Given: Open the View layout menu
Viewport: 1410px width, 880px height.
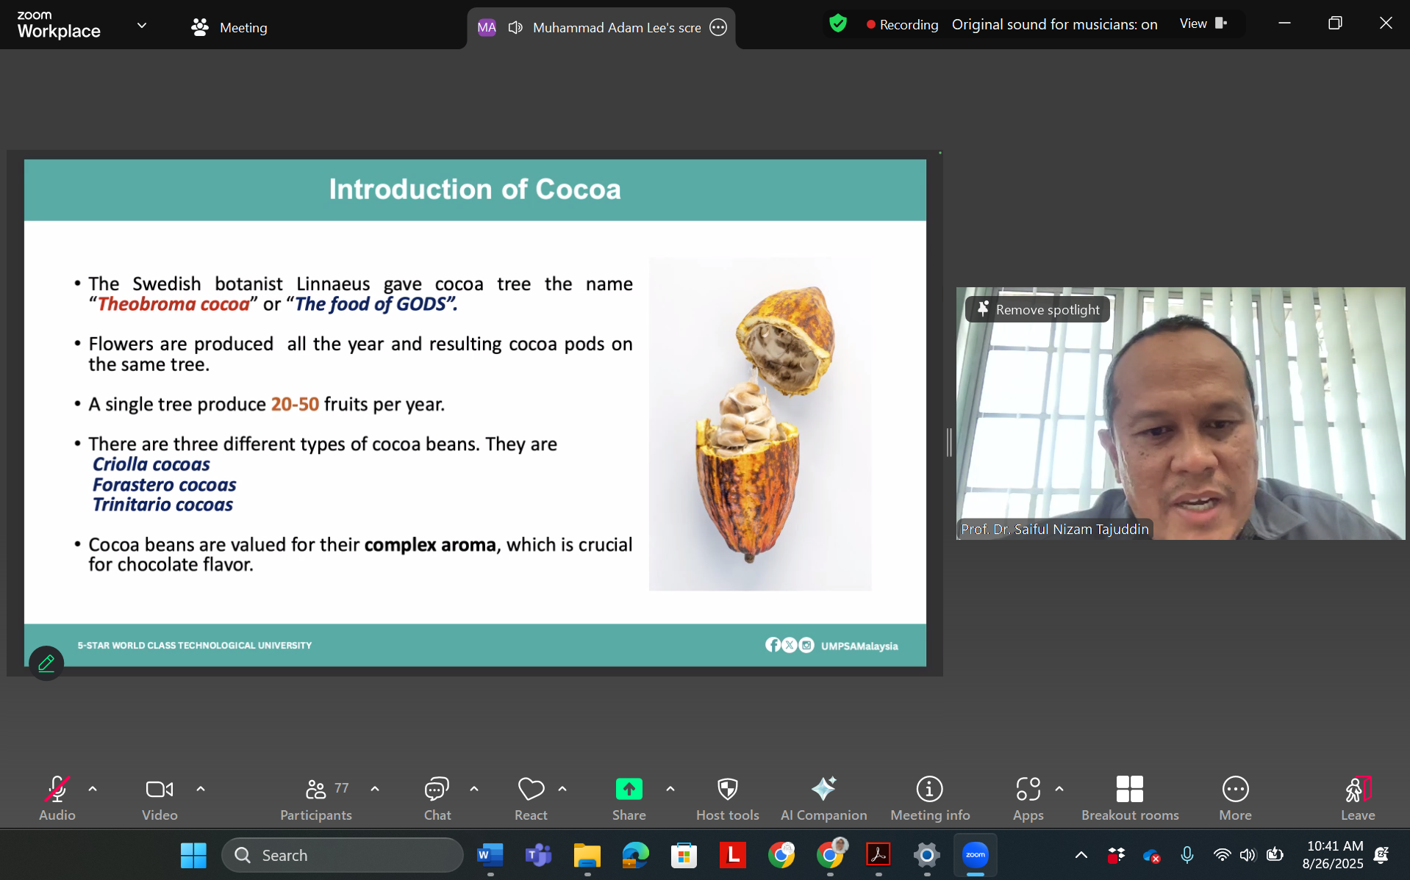Looking at the screenshot, I should coord(1202,24).
